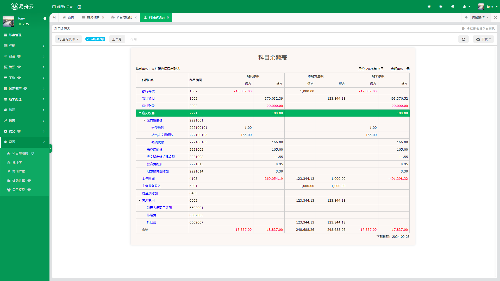Collapse the 应交税费 row triangle
Image resolution: width=500 pixels, height=281 pixels.
tap(140, 113)
